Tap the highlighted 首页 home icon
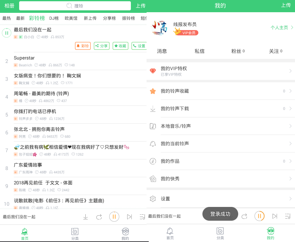 [24, 232]
